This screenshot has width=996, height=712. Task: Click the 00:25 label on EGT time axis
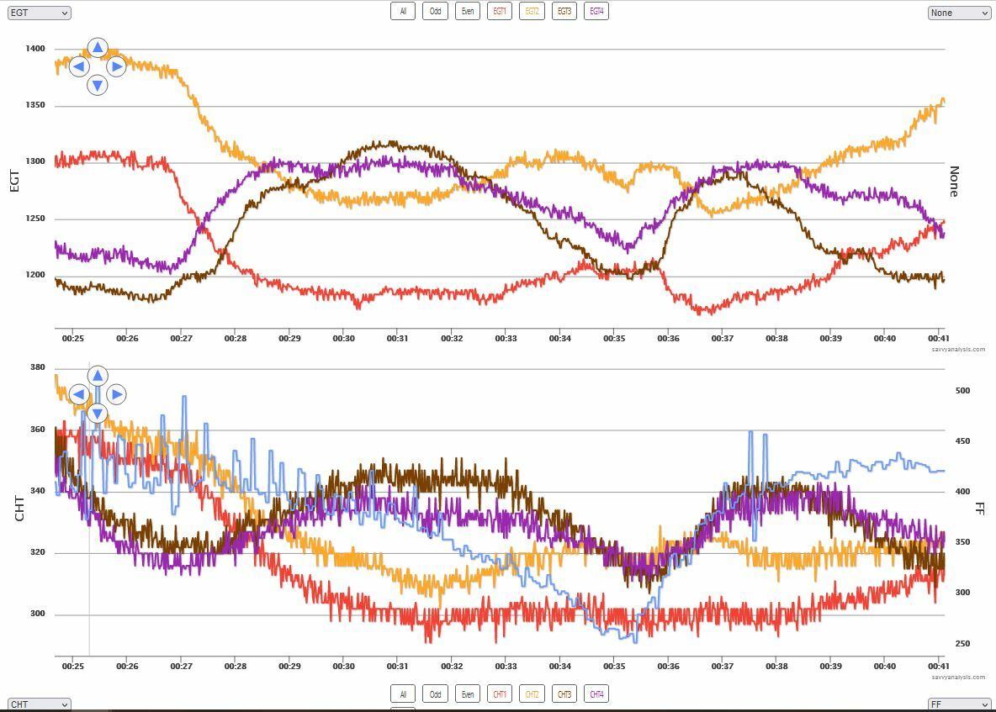click(73, 338)
